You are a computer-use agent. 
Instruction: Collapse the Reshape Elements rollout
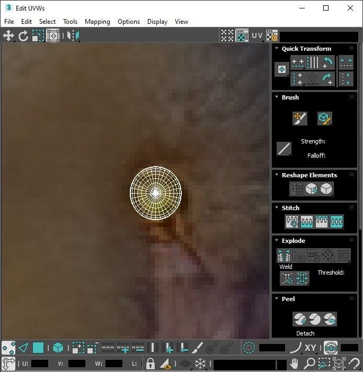pos(277,175)
